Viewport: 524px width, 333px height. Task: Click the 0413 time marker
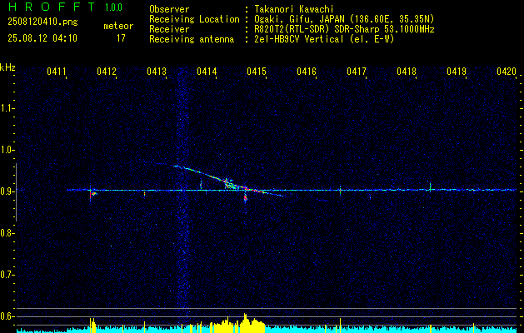[x=157, y=71]
